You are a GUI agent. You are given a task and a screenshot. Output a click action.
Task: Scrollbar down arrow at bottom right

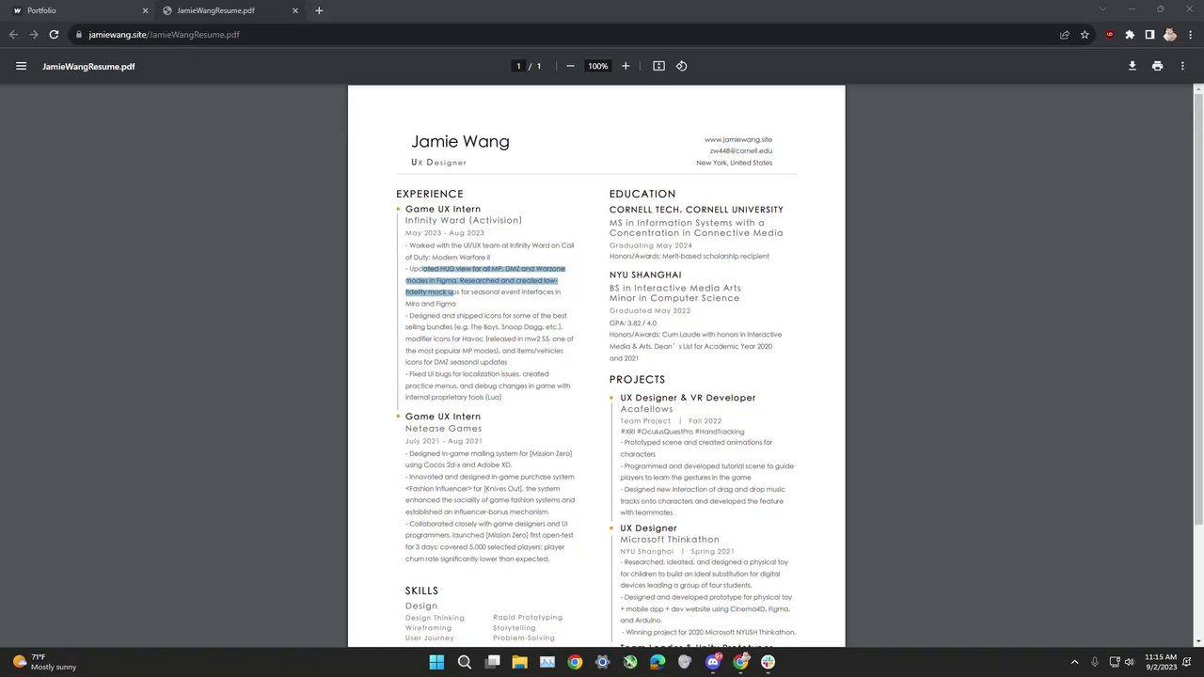(x=1197, y=641)
